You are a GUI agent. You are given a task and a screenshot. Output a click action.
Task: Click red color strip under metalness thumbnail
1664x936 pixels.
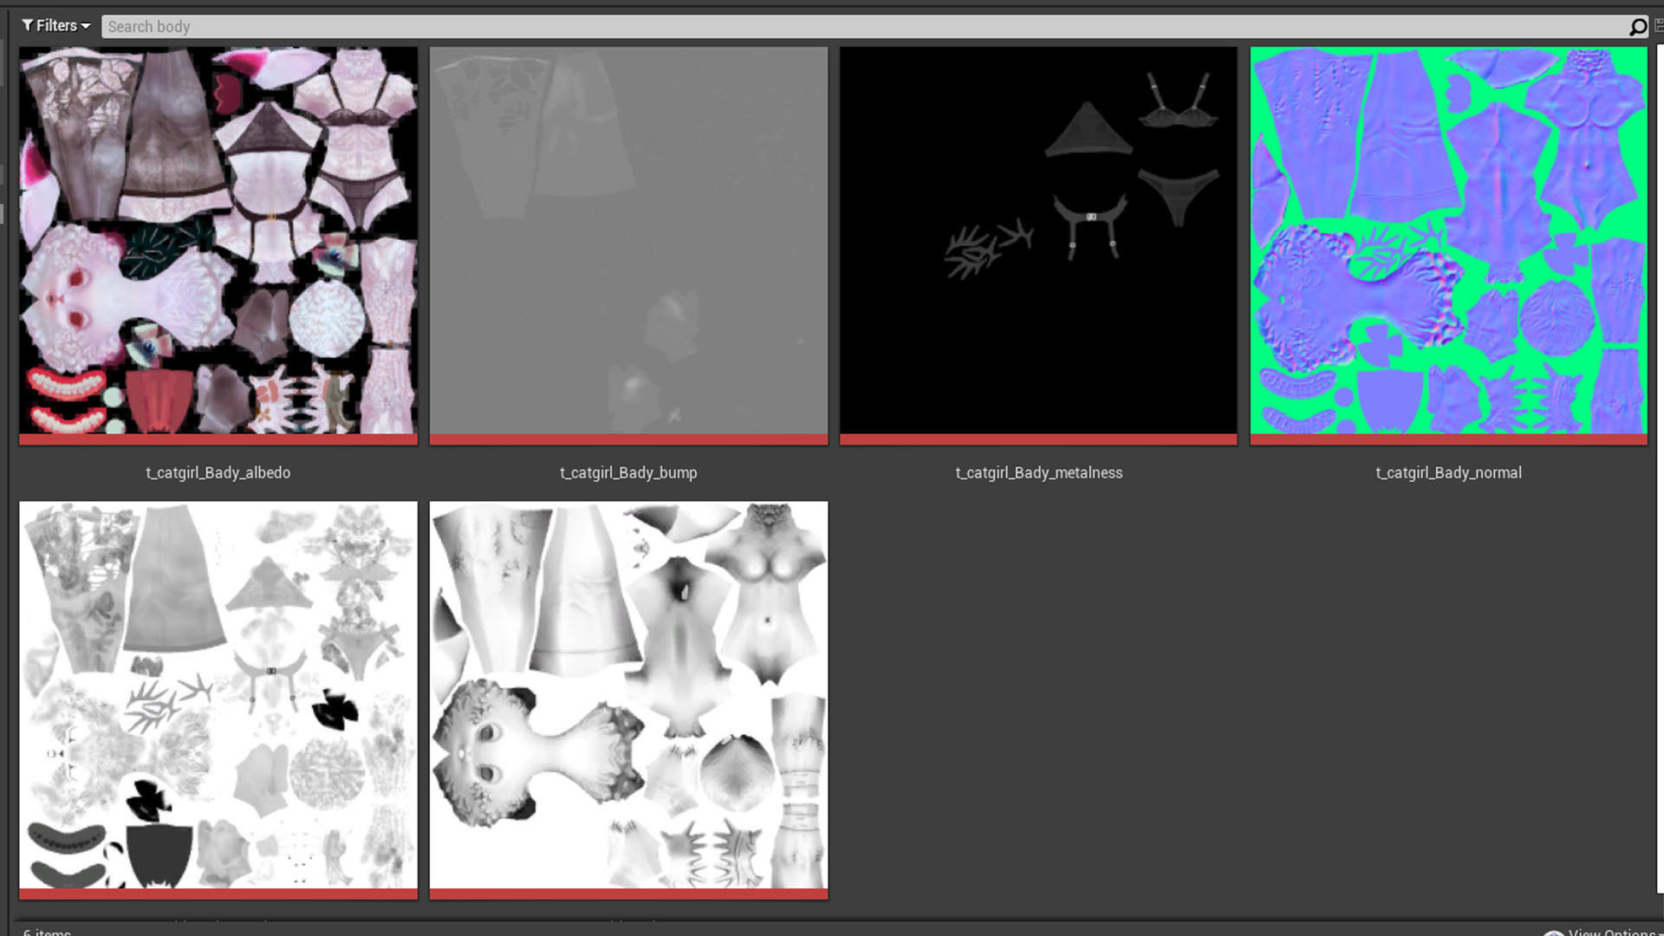1038,439
